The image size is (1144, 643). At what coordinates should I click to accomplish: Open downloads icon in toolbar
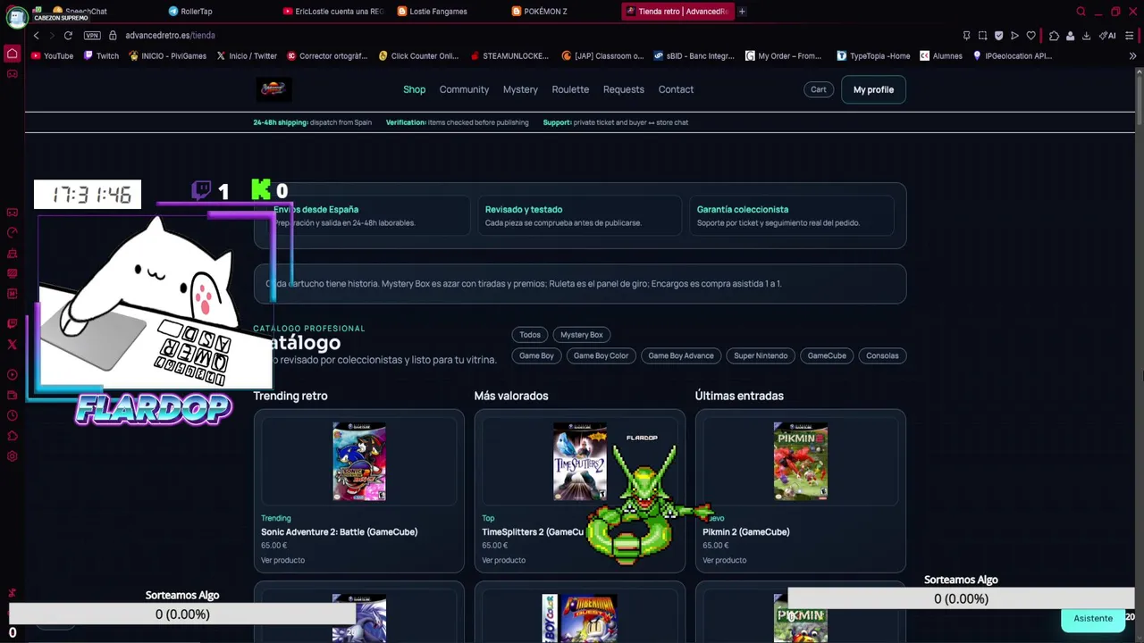click(1086, 36)
